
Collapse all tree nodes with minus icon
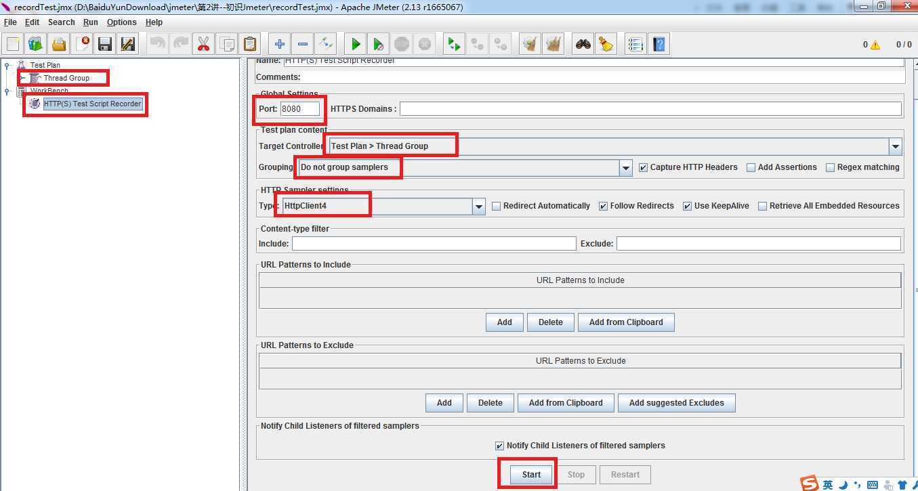303,44
